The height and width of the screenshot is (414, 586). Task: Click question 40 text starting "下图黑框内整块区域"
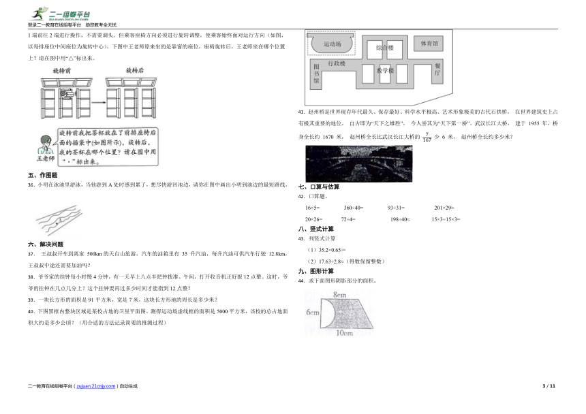coord(157,317)
